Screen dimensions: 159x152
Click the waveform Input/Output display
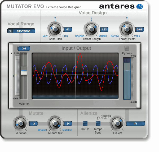[x=75, y=76]
